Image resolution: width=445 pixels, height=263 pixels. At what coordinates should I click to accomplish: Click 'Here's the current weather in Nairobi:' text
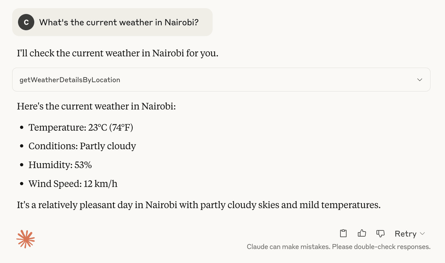click(96, 107)
